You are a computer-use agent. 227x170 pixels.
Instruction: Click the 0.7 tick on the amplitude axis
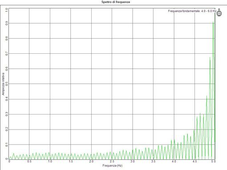pyautogui.click(x=7, y=54)
